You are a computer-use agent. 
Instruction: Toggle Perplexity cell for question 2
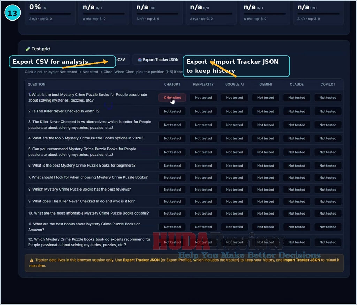(203, 111)
